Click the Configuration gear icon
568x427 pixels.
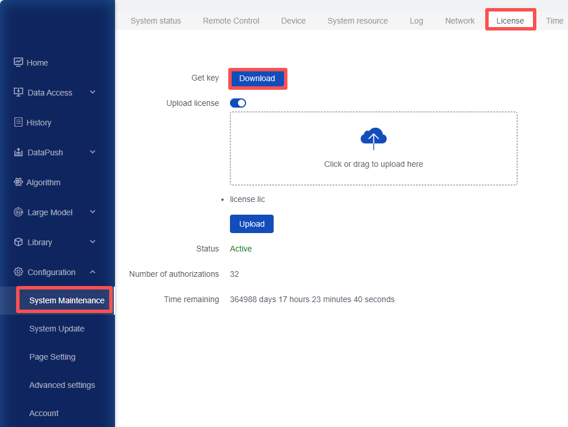click(x=18, y=272)
